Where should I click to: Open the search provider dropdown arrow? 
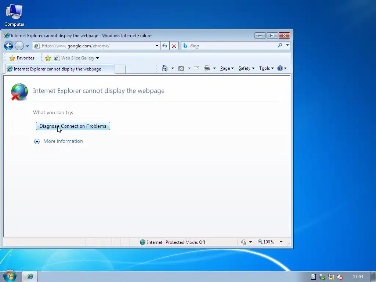point(287,45)
